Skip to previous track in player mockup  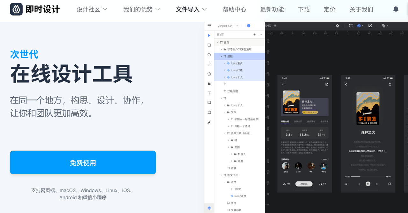[x=359, y=184]
